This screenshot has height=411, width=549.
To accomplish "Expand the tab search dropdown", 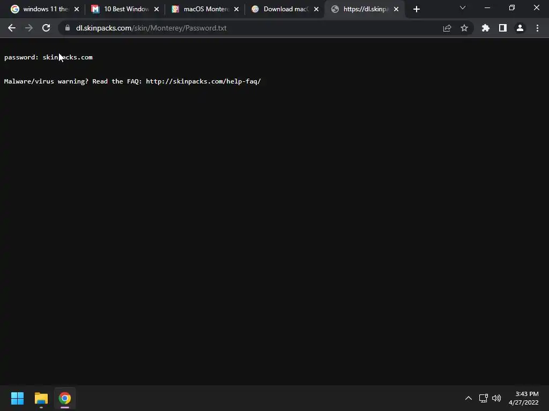I will tap(463, 7).
